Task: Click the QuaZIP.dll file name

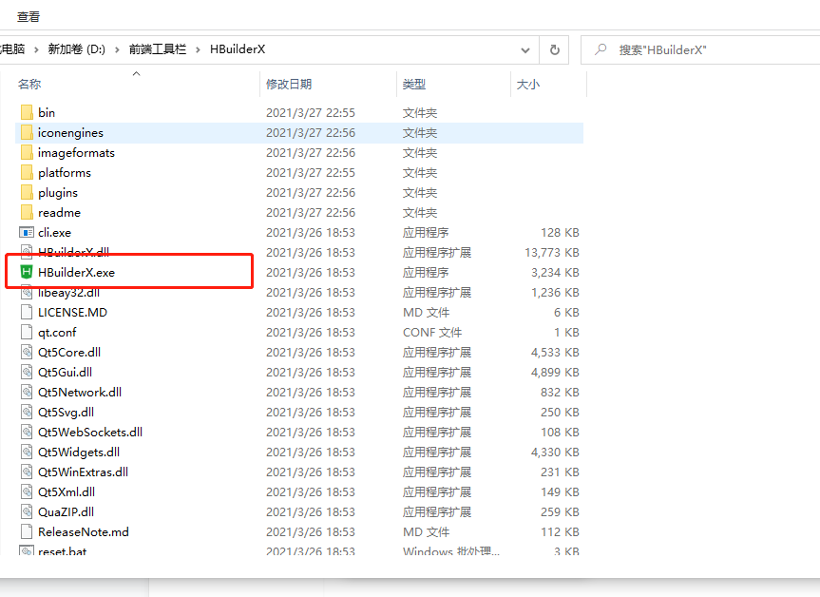Action: coord(66,511)
